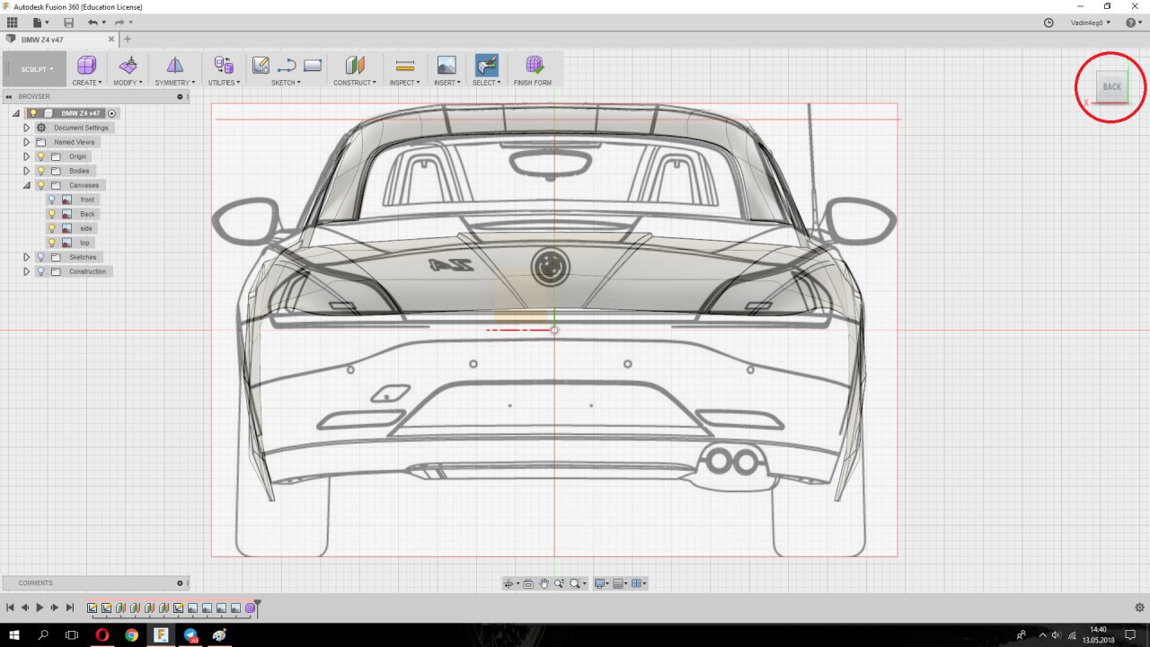Expand the Origin folder

pos(26,156)
